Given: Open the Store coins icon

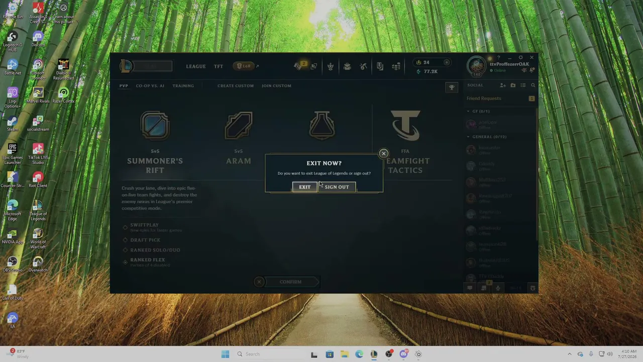Looking at the screenshot, I should pos(396,66).
